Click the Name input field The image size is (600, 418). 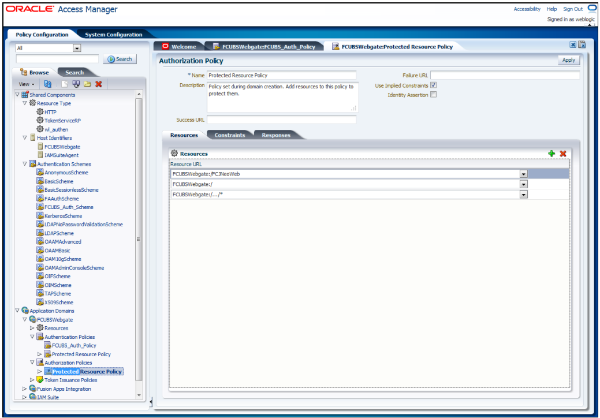click(281, 75)
